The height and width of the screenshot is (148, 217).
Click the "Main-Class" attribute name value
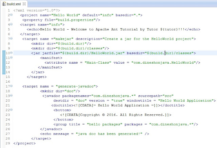point(98,63)
